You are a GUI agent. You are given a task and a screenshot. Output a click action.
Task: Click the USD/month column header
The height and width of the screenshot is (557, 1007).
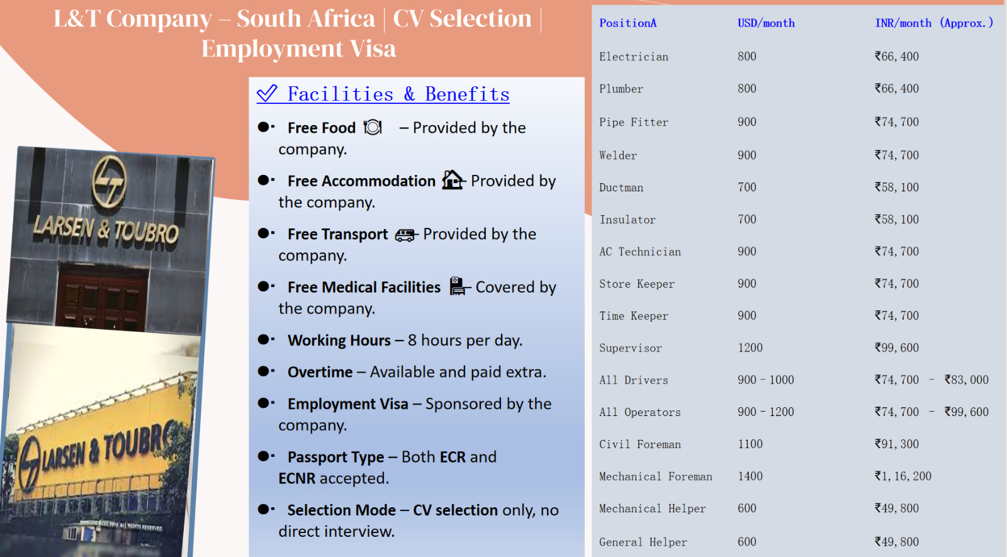click(766, 23)
